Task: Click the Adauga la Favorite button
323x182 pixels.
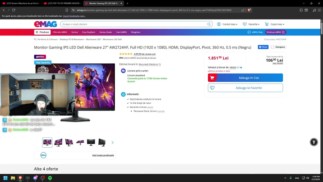Action: coord(245,88)
